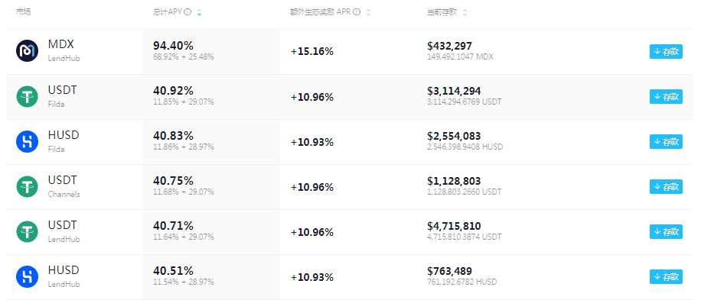Click the USDT LendHub token icon
The image size is (701, 300).
[28, 232]
